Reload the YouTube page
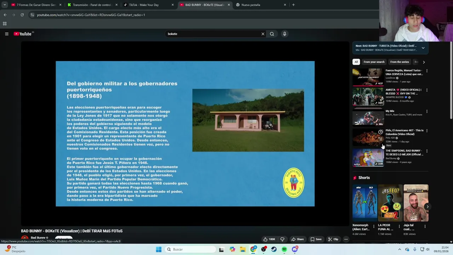 [x=22, y=15]
